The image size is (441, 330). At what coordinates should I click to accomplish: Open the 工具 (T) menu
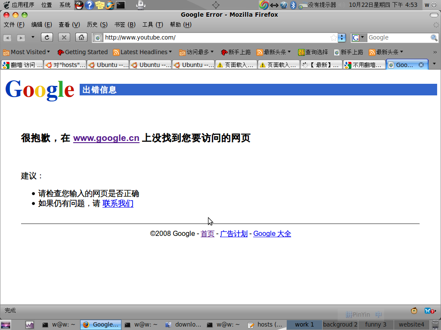(152, 24)
